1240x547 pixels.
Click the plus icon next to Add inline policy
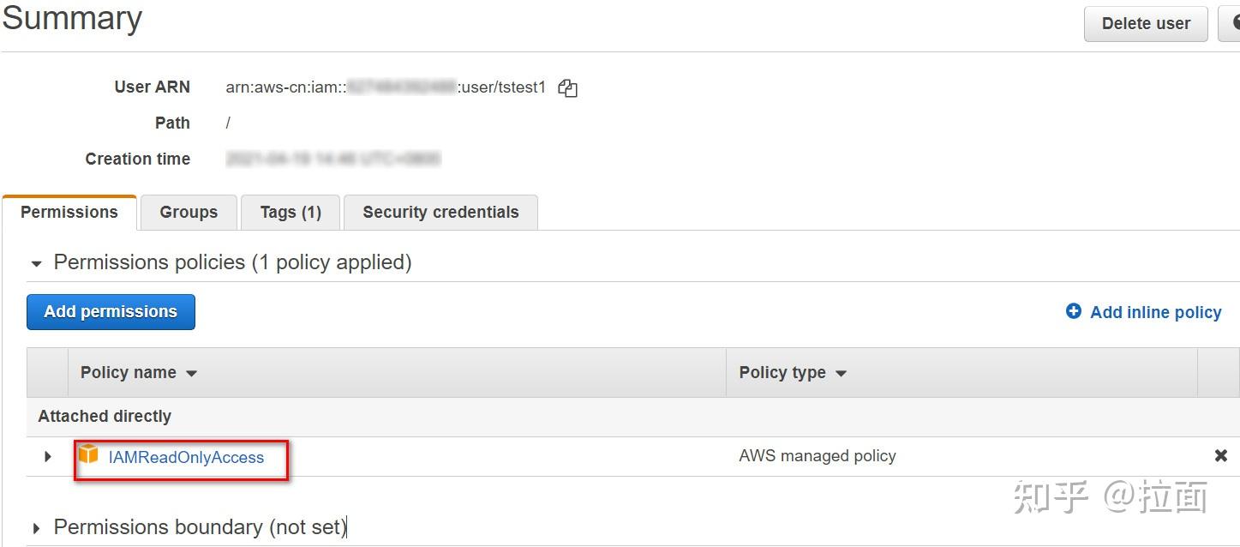pos(1072,311)
